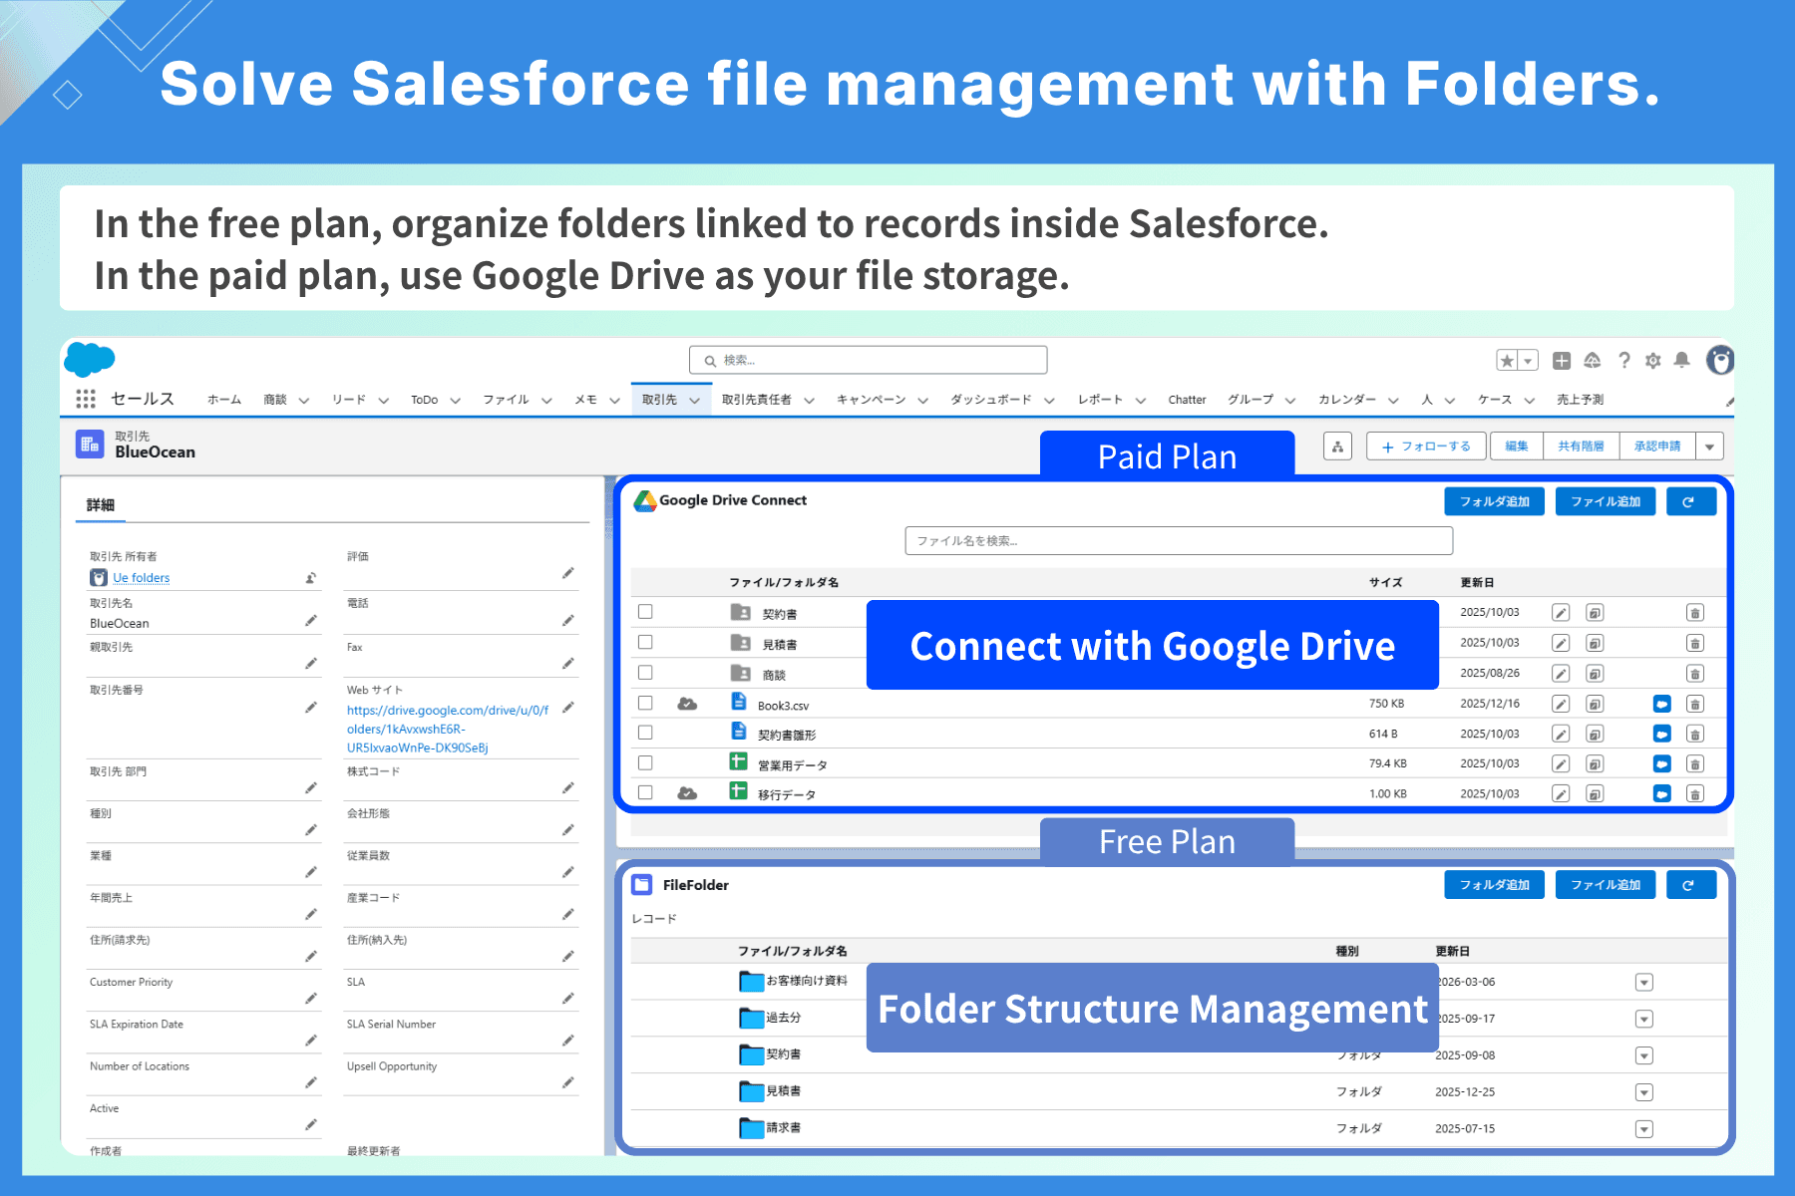View notifications bell

[1682, 361]
